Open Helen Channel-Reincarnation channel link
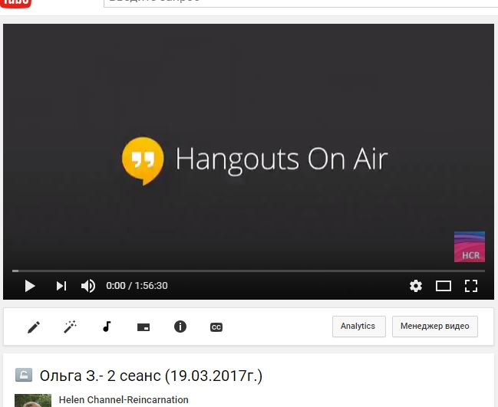 pyautogui.click(x=124, y=400)
